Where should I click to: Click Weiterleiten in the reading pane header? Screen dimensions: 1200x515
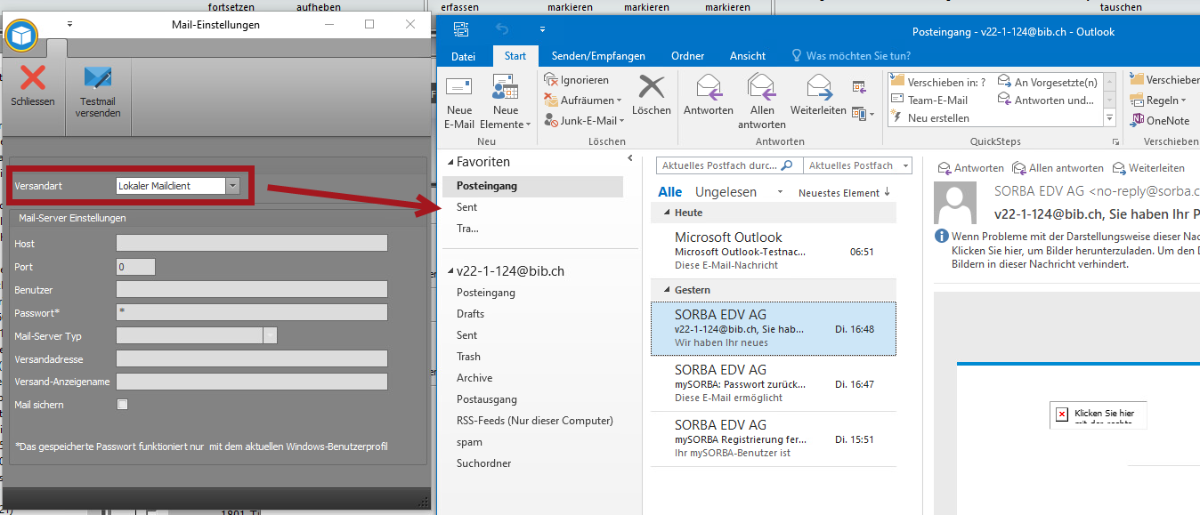[x=1149, y=168]
